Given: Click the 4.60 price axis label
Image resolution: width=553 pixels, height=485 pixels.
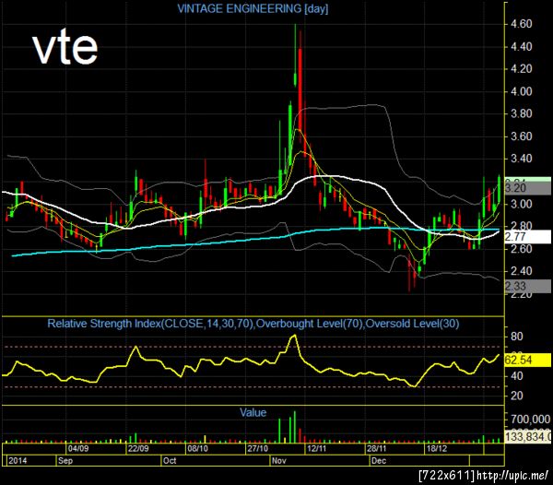Looking at the screenshot, I should [522, 24].
